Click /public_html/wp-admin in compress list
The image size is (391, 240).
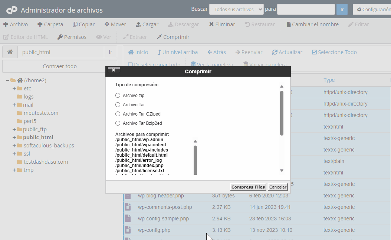click(x=139, y=140)
